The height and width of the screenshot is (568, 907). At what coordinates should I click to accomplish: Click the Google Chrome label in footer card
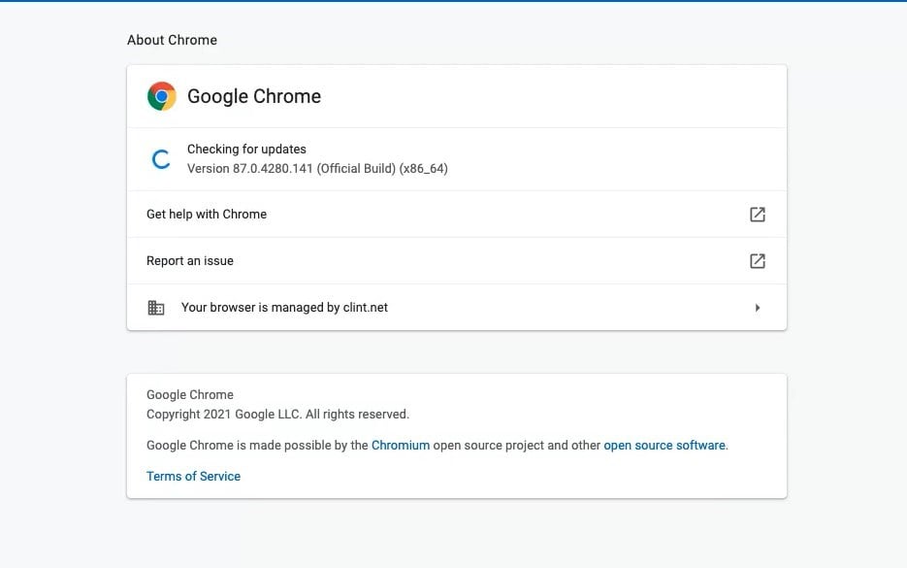[x=190, y=395]
